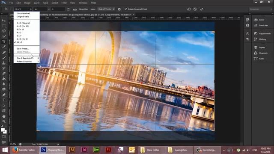Choose 1 x 1 (Square) preset
Viewport: 274px width, 154px height.
click(x=23, y=23)
